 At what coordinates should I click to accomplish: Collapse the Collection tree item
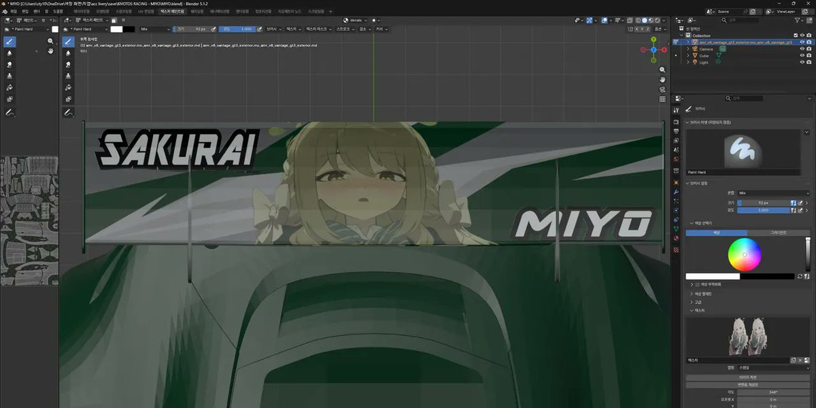682,35
